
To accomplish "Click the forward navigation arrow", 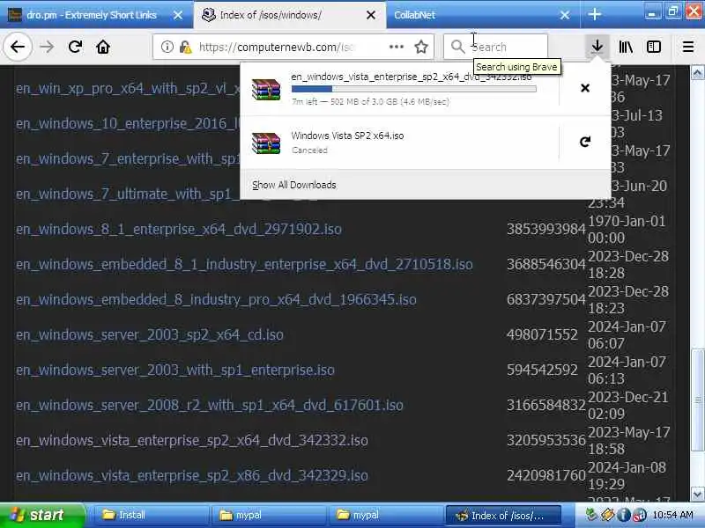I will tap(47, 47).
